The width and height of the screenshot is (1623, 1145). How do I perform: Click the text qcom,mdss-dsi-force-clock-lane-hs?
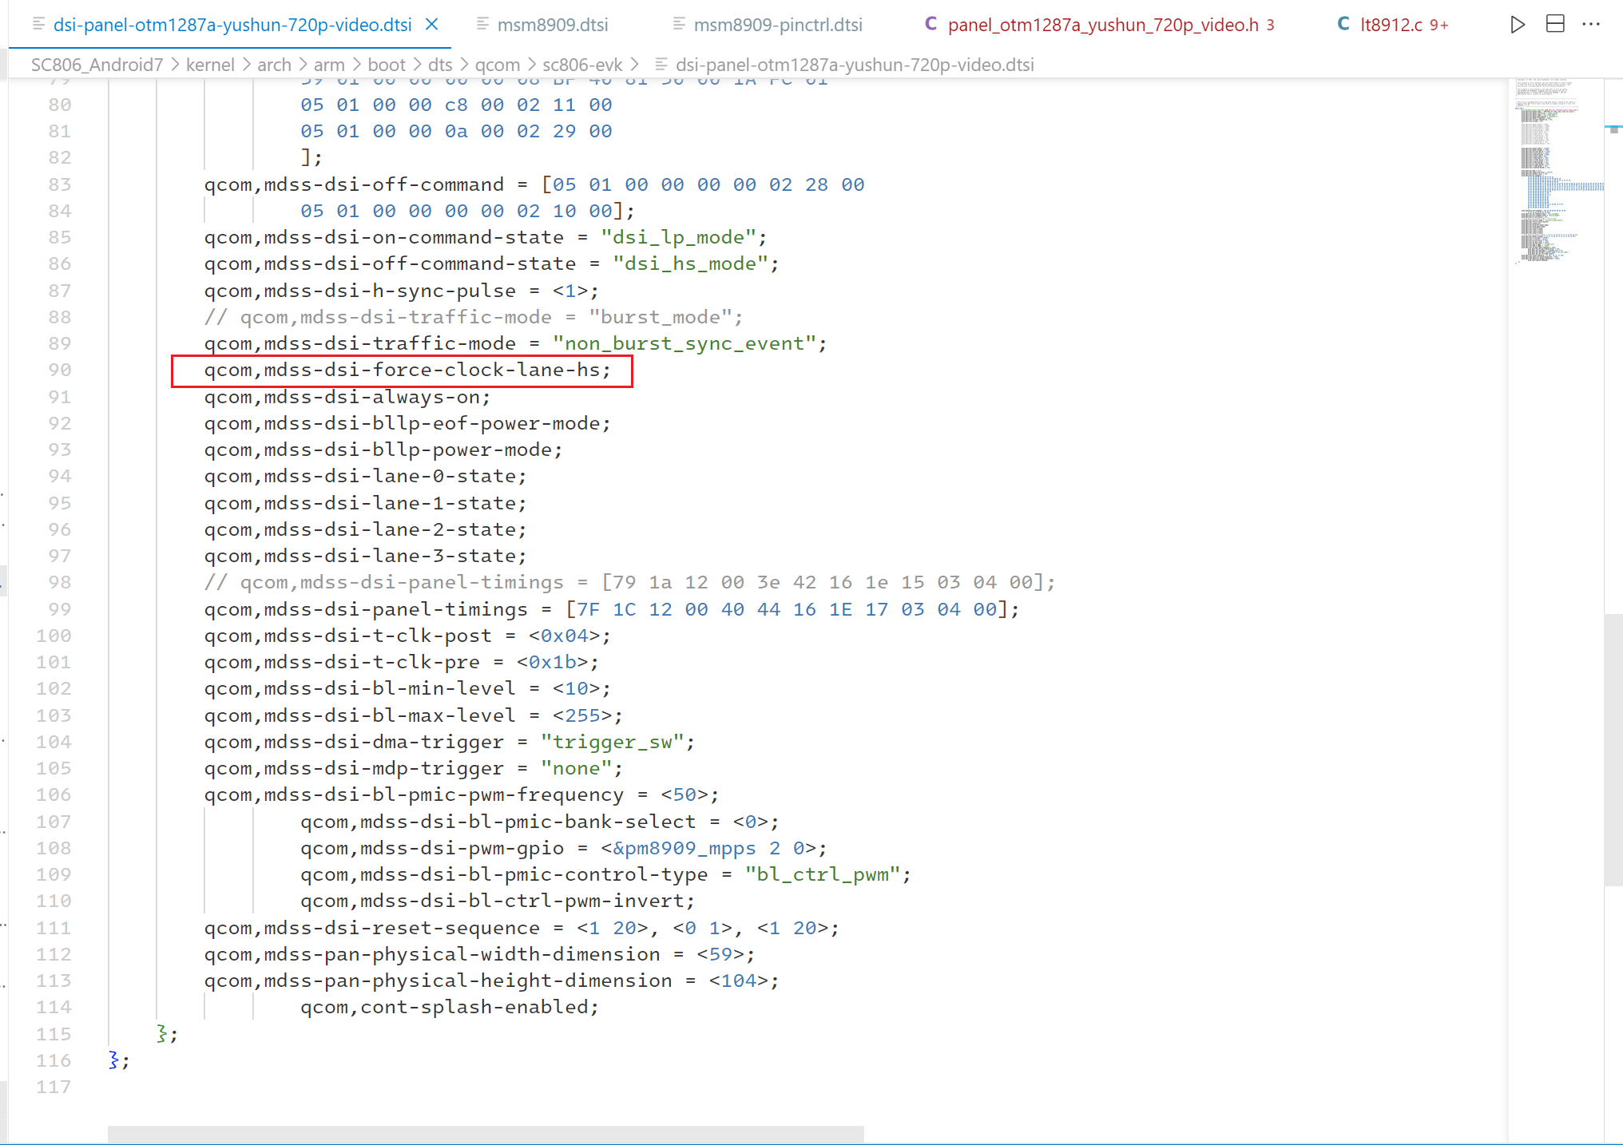coord(402,370)
